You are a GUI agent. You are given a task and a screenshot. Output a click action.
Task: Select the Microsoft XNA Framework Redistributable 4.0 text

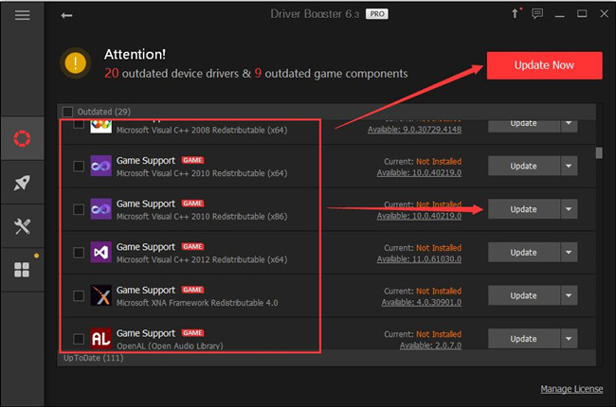197,303
